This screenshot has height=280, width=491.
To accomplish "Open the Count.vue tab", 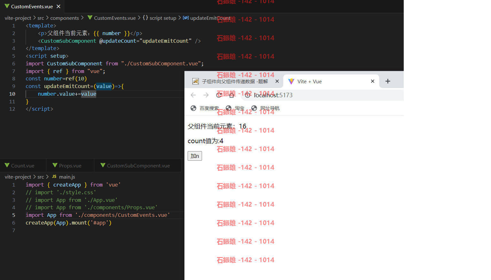I will click(x=23, y=166).
